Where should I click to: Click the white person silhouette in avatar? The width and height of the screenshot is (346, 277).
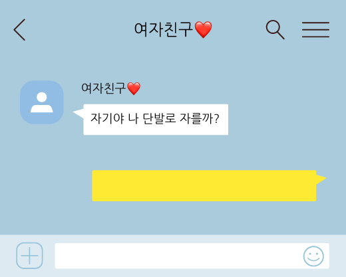click(x=42, y=102)
